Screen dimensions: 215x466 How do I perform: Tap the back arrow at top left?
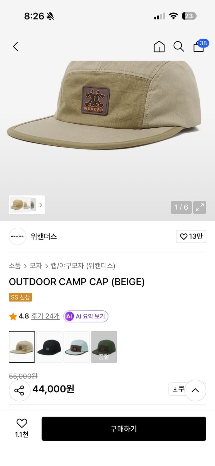click(16, 46)
